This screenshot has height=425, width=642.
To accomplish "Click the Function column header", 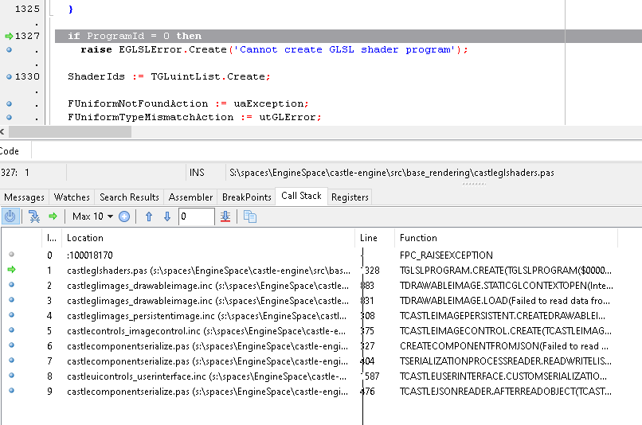I will [x=506, y=238].
